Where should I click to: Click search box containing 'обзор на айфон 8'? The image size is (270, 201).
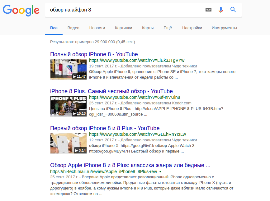point(125,10)
